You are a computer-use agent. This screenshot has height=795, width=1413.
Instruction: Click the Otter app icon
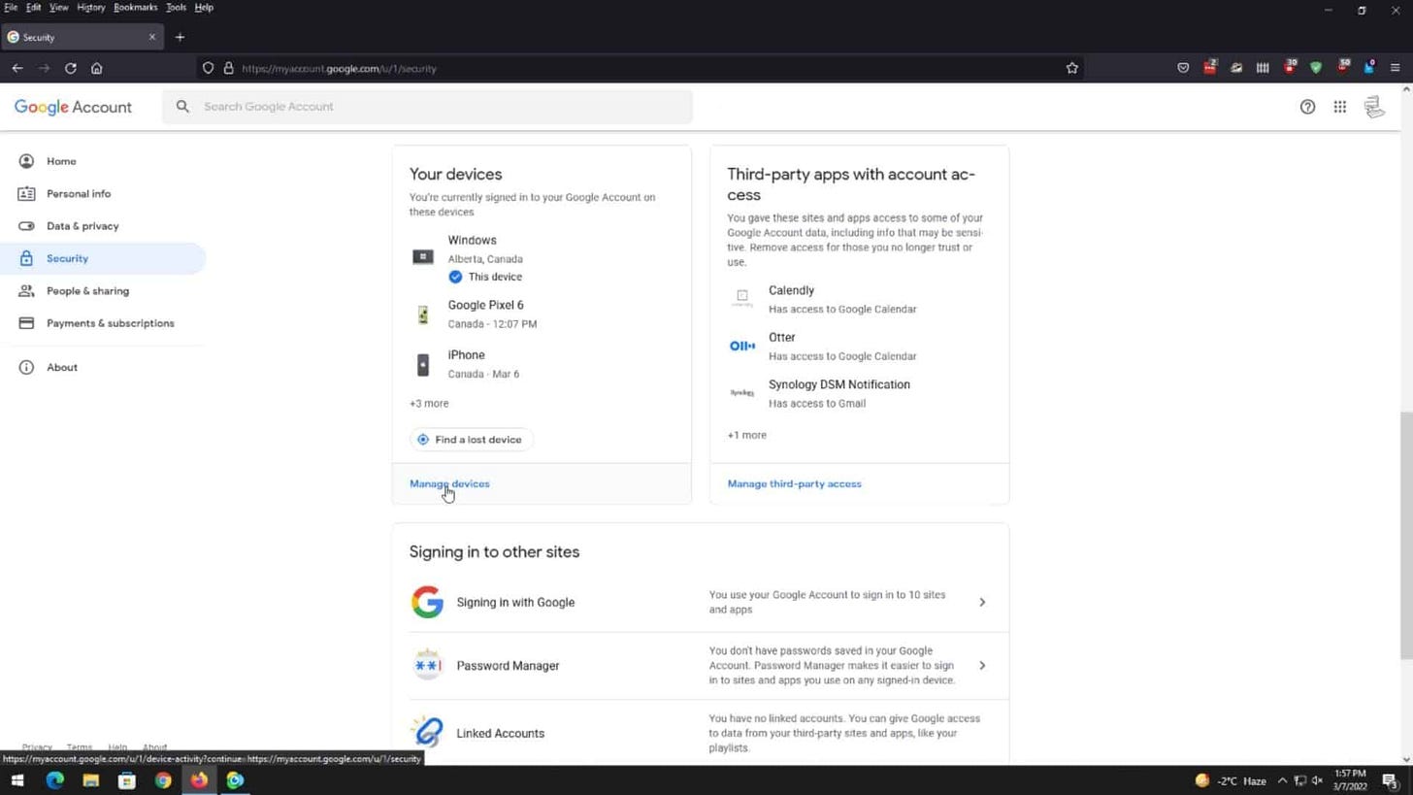click(x=742, y=346)
